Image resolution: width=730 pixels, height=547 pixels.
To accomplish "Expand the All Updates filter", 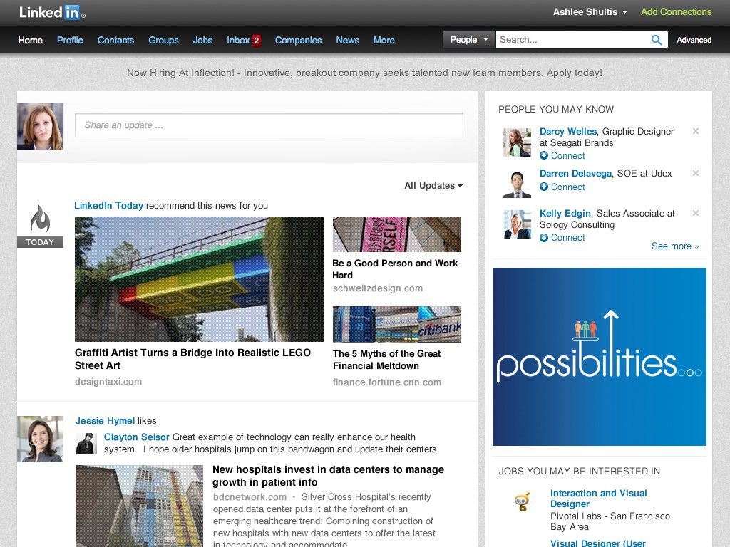I will (433, 186).
